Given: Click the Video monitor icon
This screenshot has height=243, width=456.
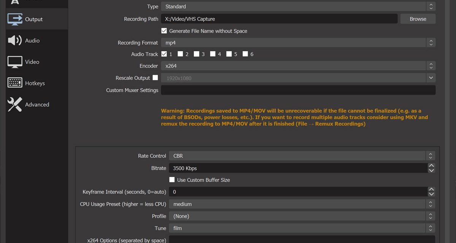Looking at the screenshot, I should [15, 62].
